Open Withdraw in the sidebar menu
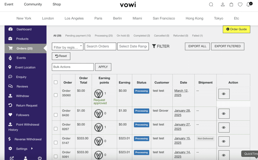The height and width of the screenshot is (160, 258). click(x=23, y=96)
